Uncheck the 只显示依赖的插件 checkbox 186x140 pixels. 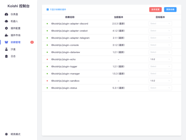48,9
